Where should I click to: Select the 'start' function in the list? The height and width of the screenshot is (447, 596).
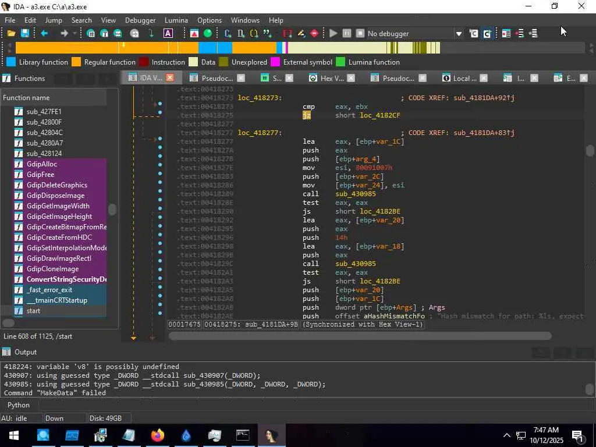click(x=33, y=311)
